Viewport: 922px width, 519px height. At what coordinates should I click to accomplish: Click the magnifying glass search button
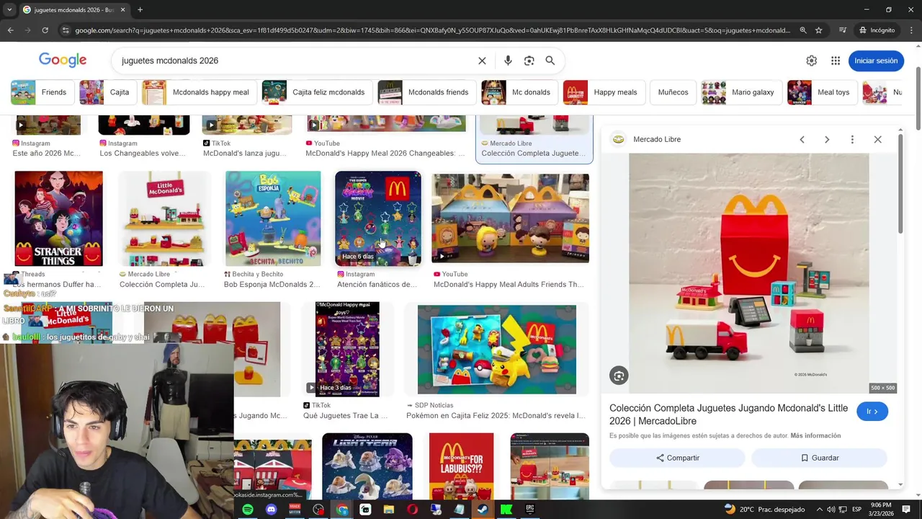550,61
